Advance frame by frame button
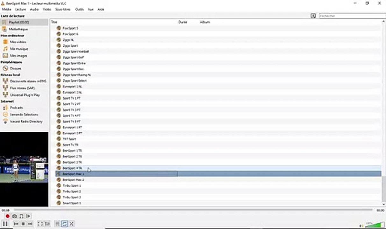The height and width of the screenshot is (229, 386). (x=28, y=216)
